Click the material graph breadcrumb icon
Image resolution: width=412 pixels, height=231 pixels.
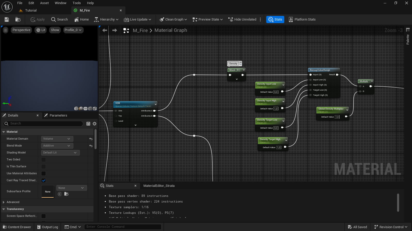(126, 31)
